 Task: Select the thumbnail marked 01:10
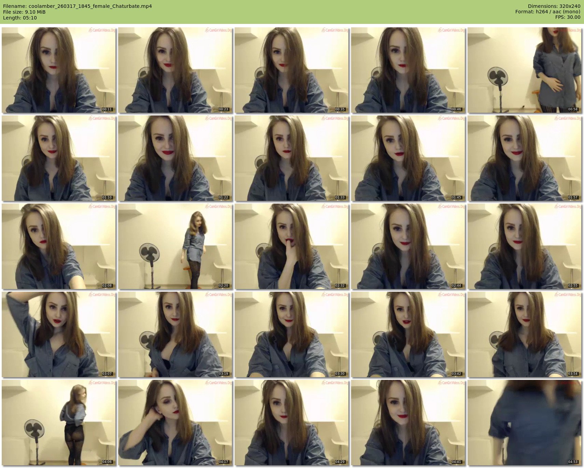(x=59, y=158)
